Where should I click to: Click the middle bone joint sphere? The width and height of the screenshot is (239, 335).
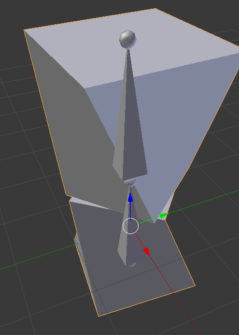[130, 183]
